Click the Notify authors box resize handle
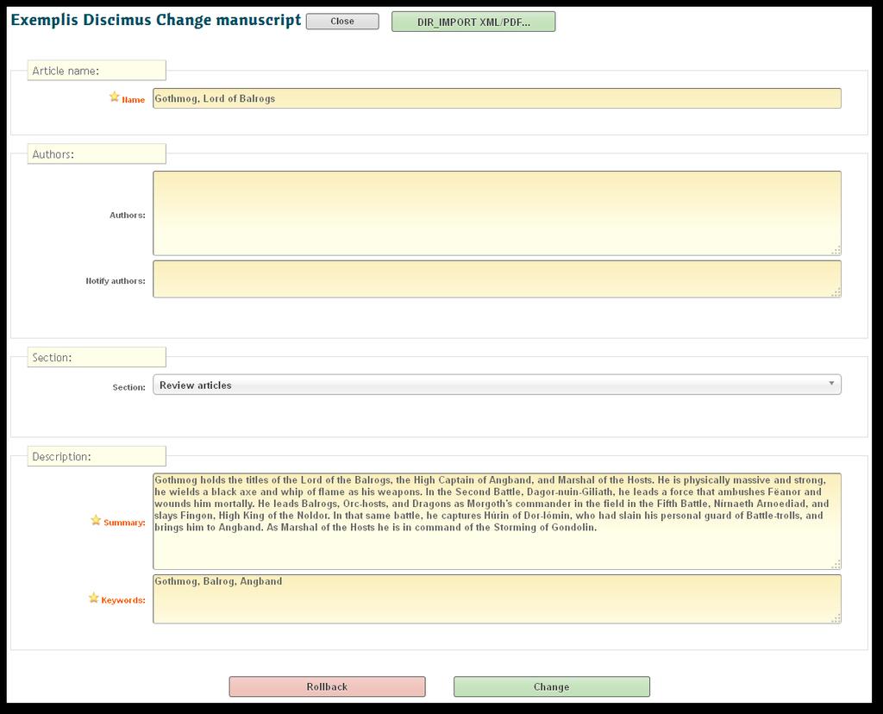This screenshot has width=883, height=714. tap(836, 292)
